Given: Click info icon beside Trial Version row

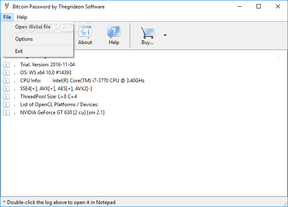Looking at the screenshot, I should pos(6,65).
